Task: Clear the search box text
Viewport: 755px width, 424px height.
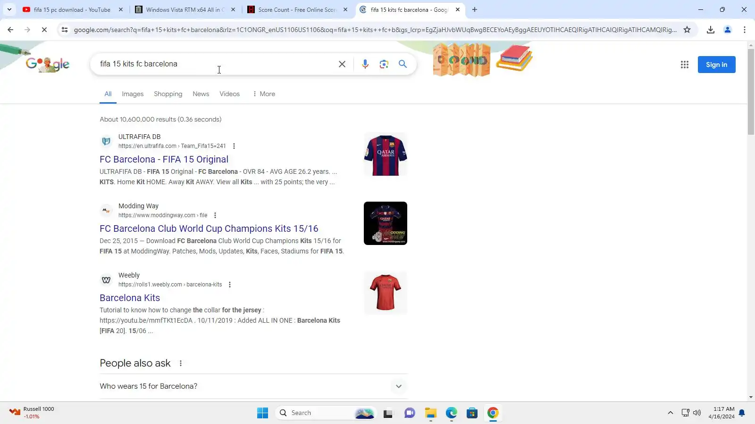Action: pos(342,64)
